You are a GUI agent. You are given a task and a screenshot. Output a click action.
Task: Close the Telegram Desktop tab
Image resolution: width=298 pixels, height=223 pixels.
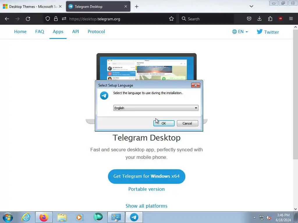click(x=126, y=6)
